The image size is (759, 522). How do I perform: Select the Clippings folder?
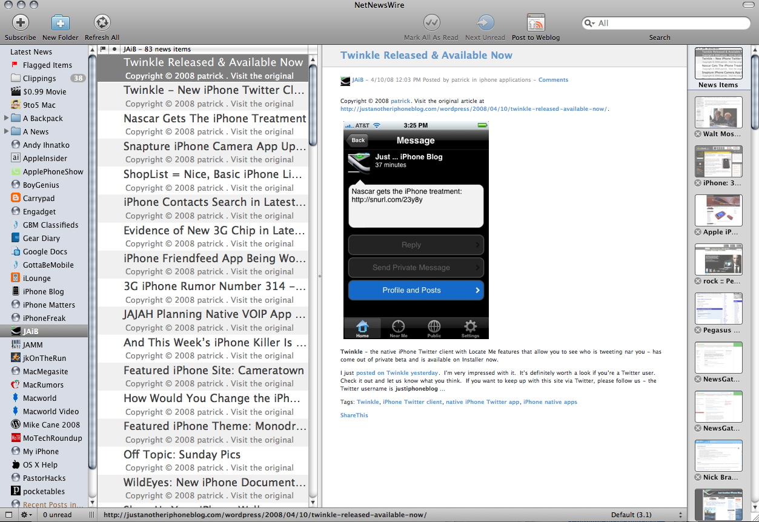39,78
